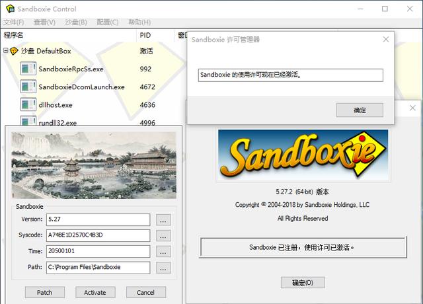Click the yellow DefaultBox sandbox icon
The width and height of the screenshot is (423, 304).
(x=15, y=51)
